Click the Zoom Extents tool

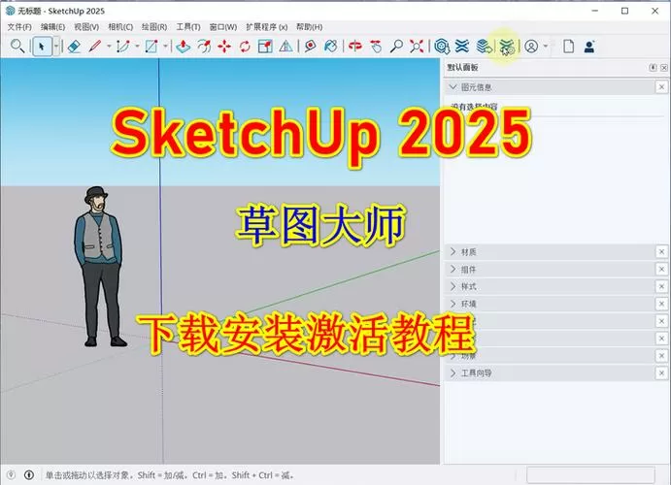pyautogui.click(x=417, y=47)
